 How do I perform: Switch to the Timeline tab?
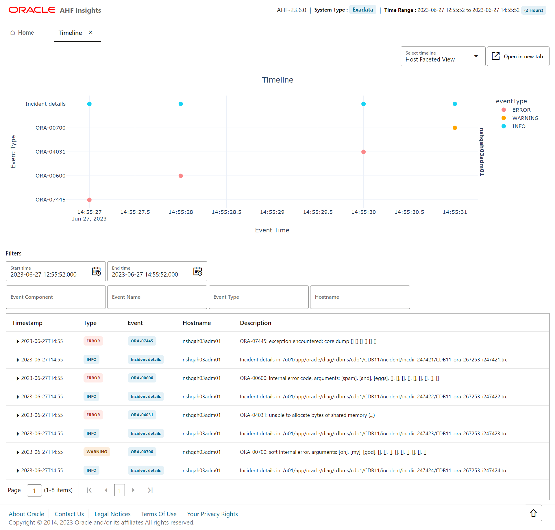pos(70,33)
